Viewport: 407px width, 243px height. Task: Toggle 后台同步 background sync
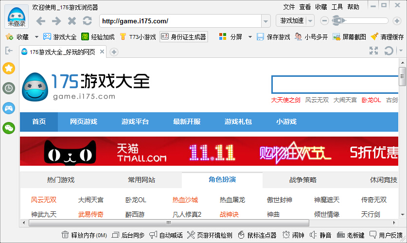(128, 235)
